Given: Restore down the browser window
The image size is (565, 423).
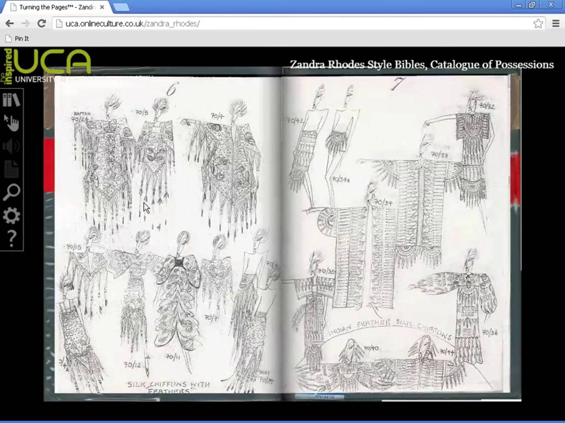Looking at the screenshot, I should [532, 5].
